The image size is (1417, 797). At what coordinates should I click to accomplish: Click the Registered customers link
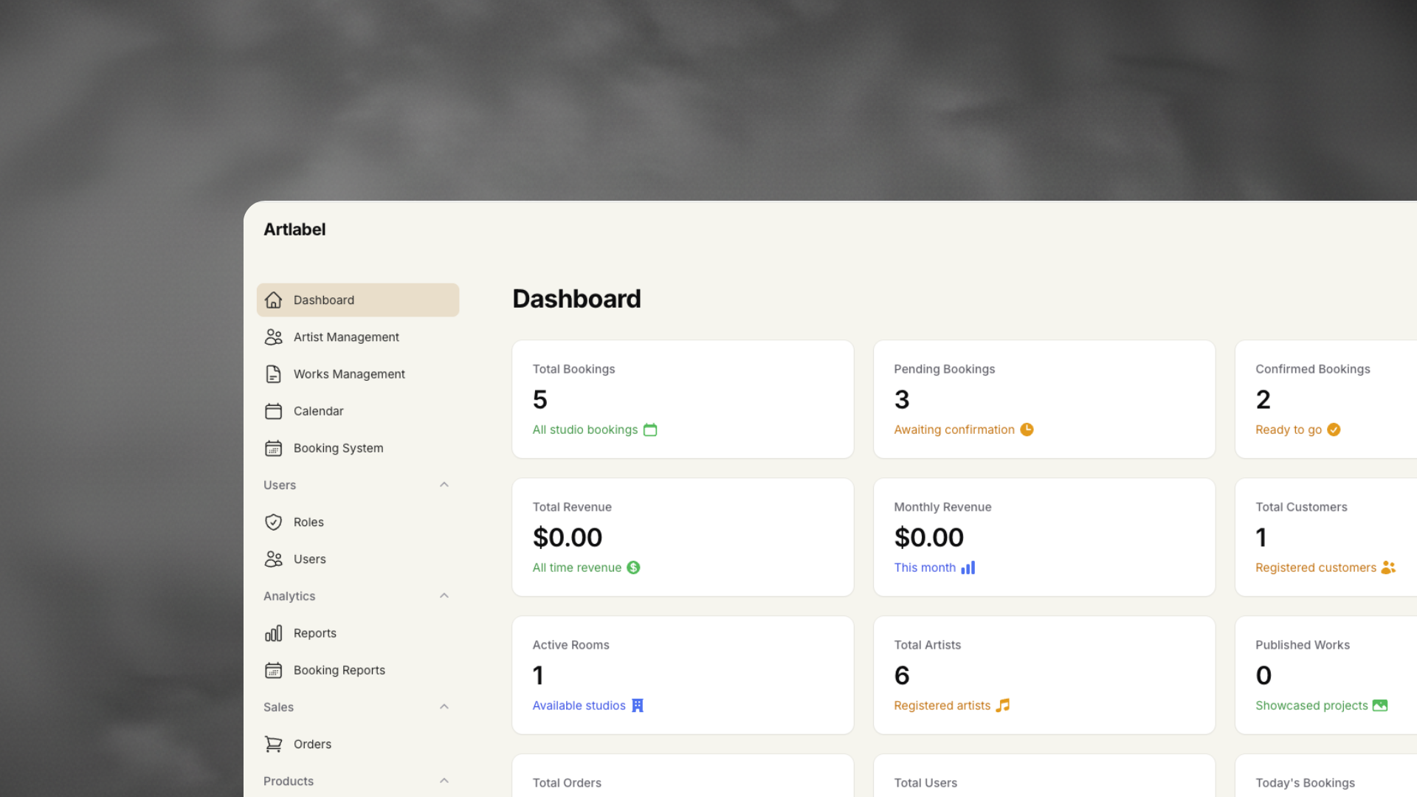pyautogui.click(x=1315, y=567)
